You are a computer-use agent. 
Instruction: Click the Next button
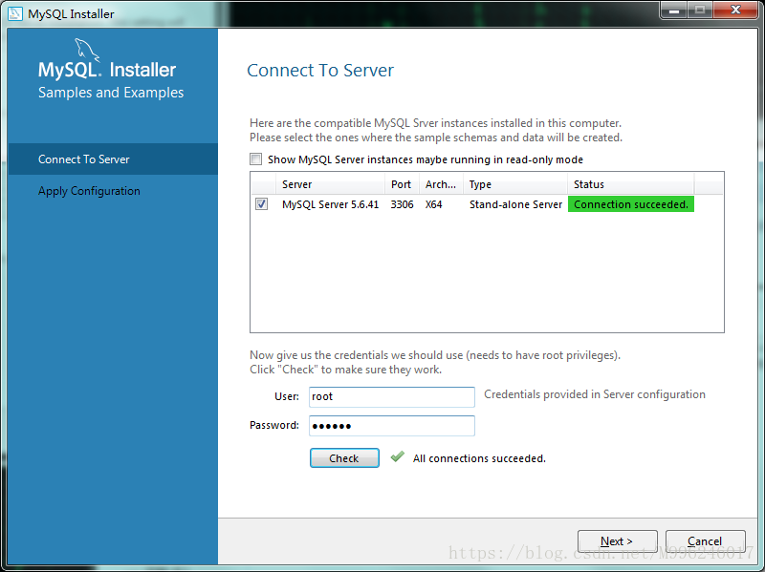point(617,540)
